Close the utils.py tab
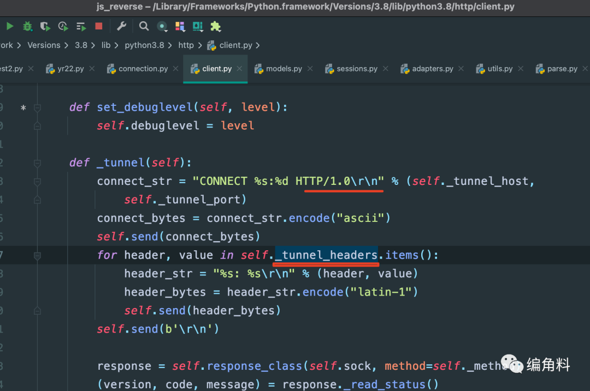Screen dimensions: 590x391 521,68
